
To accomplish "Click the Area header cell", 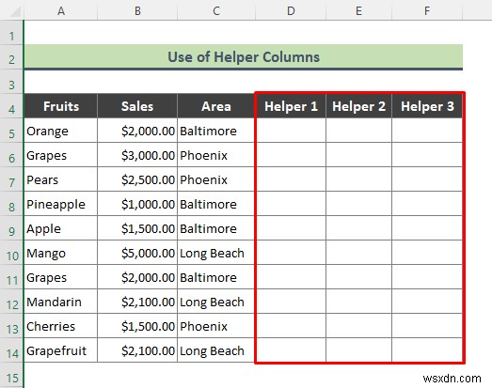I will coord(216,106).
